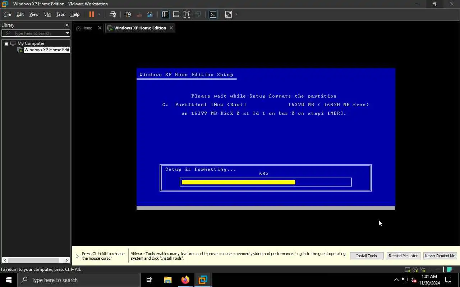The width and height of the screenshot is (460, 287).
Task: Open the stretch mode dropdown arrow
Action: coord(236,14)
